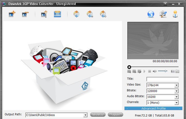Add a video file with the plus icon
This screenshot has height=119, width=186.
coord(12,14)
